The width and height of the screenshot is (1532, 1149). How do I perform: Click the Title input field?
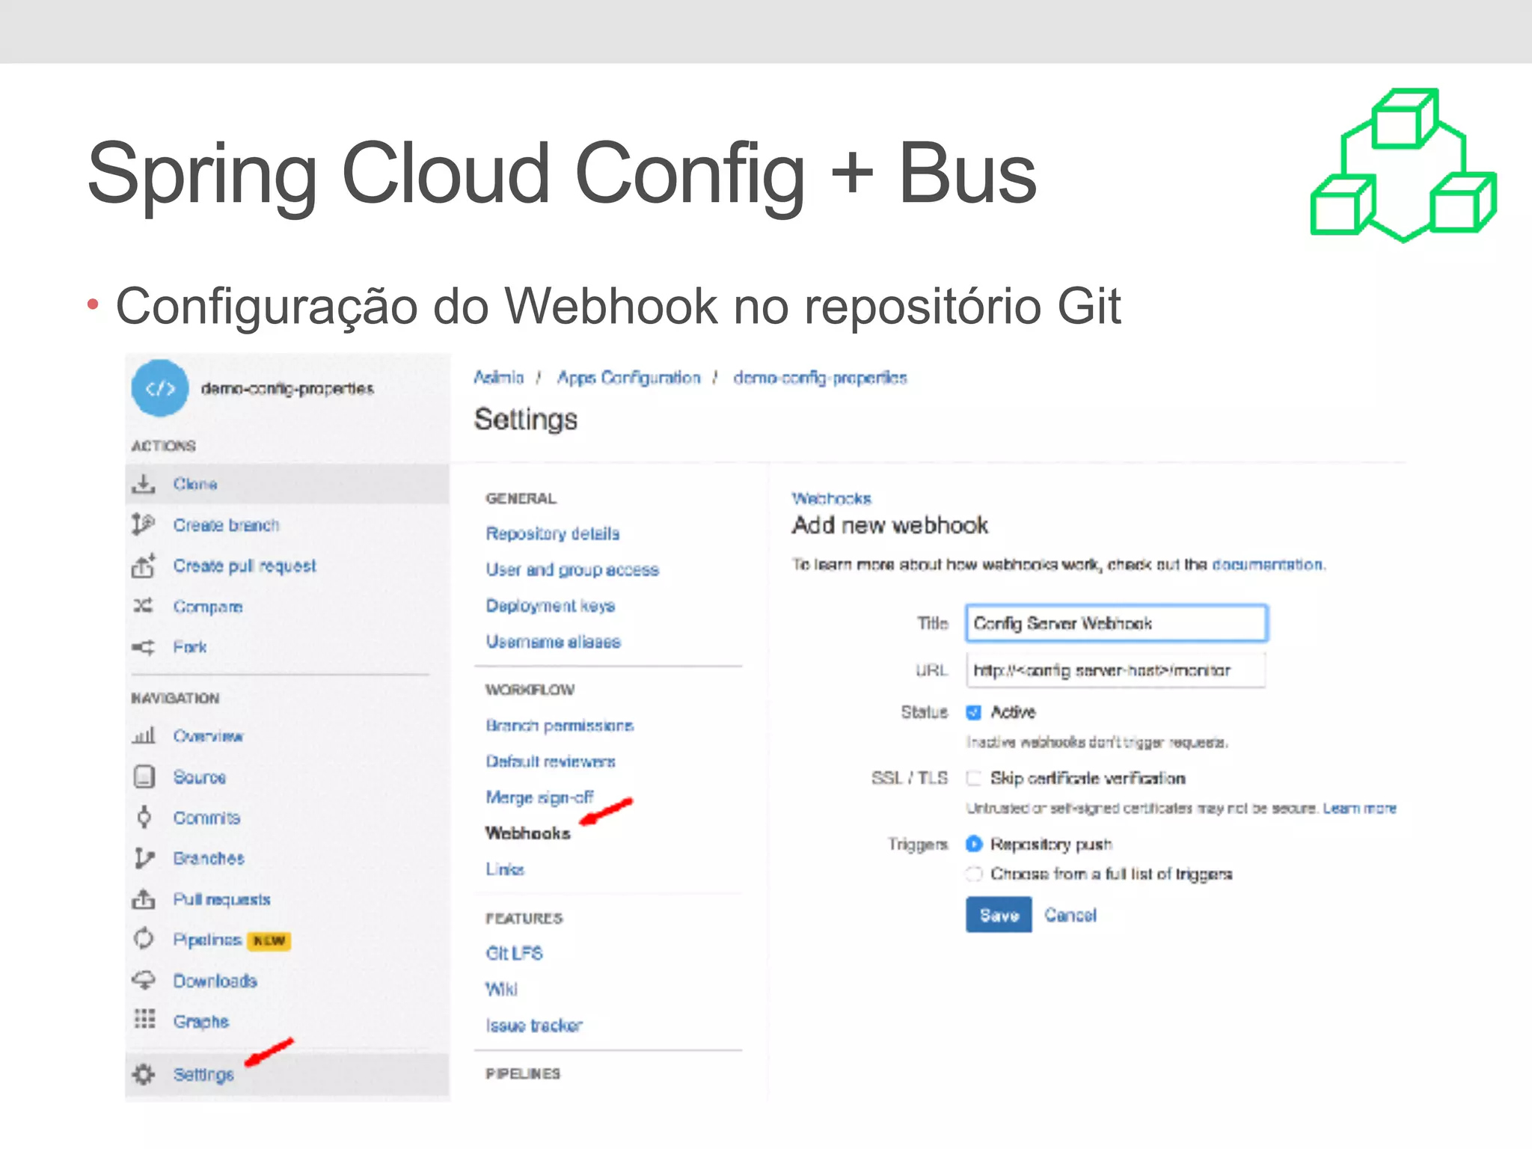[1116, 623]
